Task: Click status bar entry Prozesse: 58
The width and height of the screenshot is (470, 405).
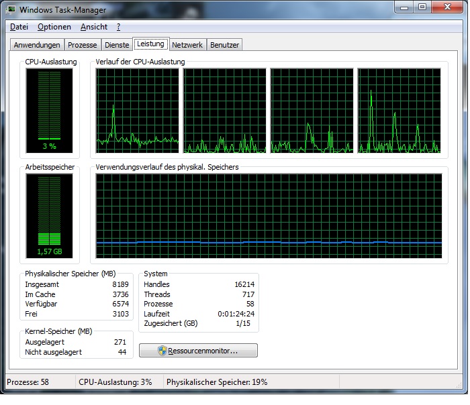Action: pyautogui.click(x=28, y=382)
